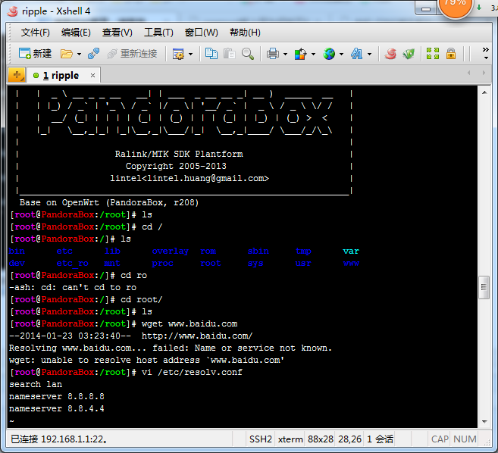
Task: Expand the toolbar overflow chevron
Action: click(486, 53)
